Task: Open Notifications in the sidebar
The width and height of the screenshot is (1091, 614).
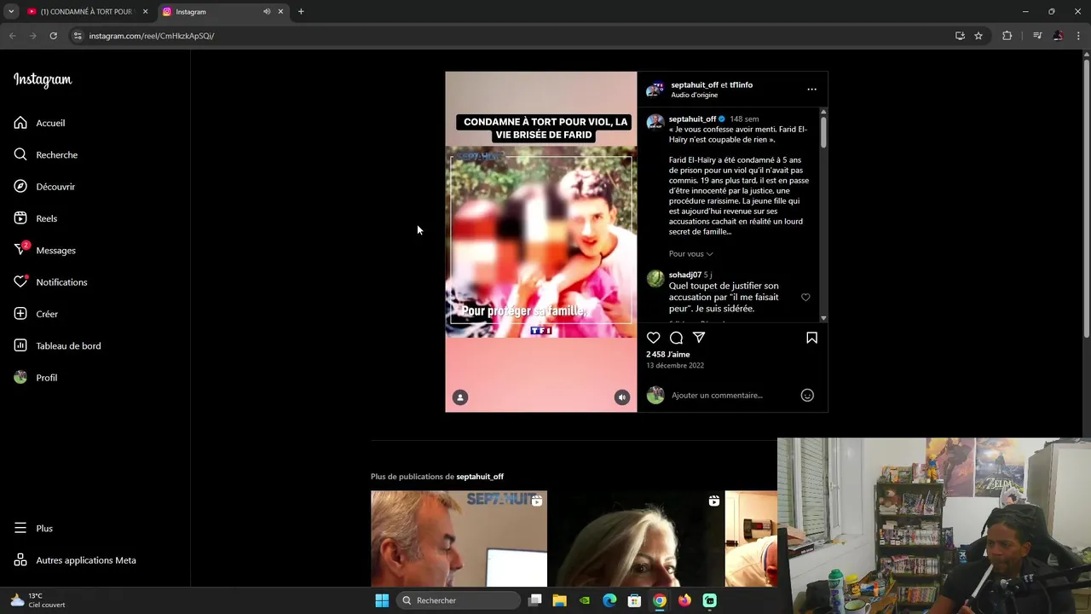Action: click(x=50, y=282)
